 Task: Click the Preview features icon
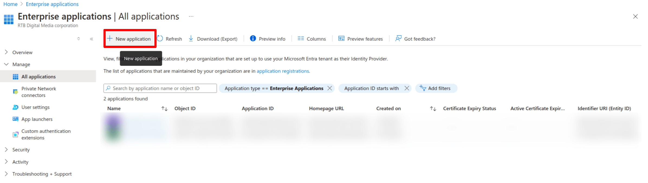click(341, 38)
